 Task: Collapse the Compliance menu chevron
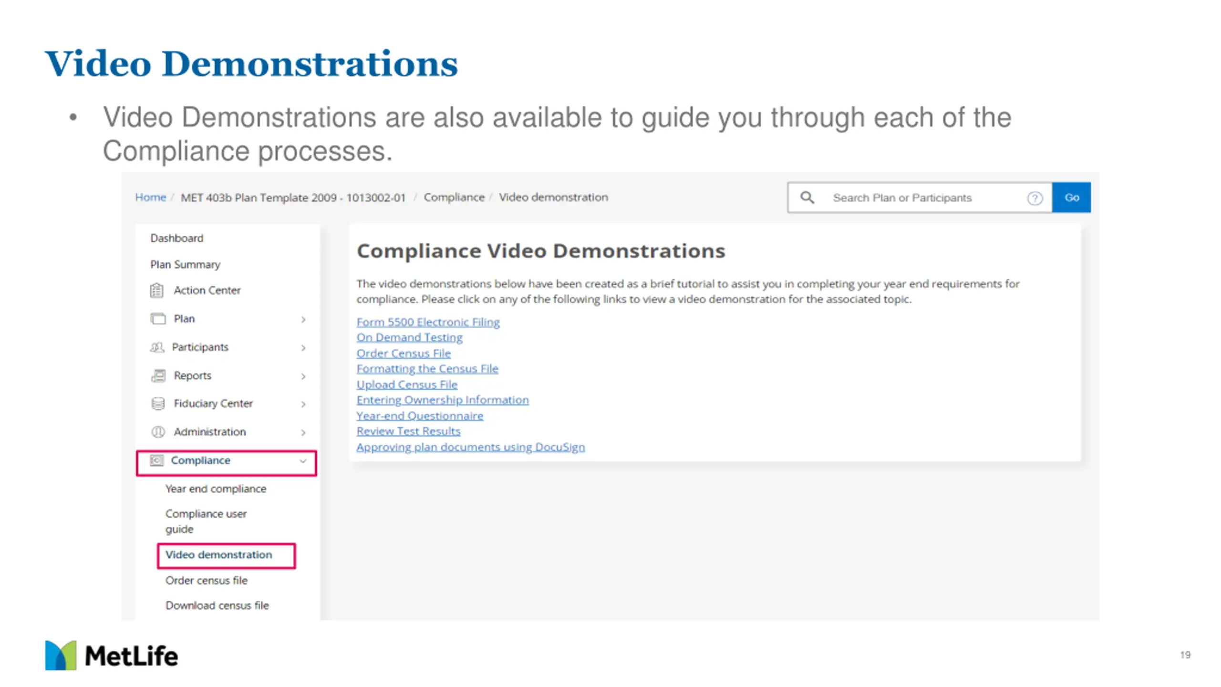303,461
